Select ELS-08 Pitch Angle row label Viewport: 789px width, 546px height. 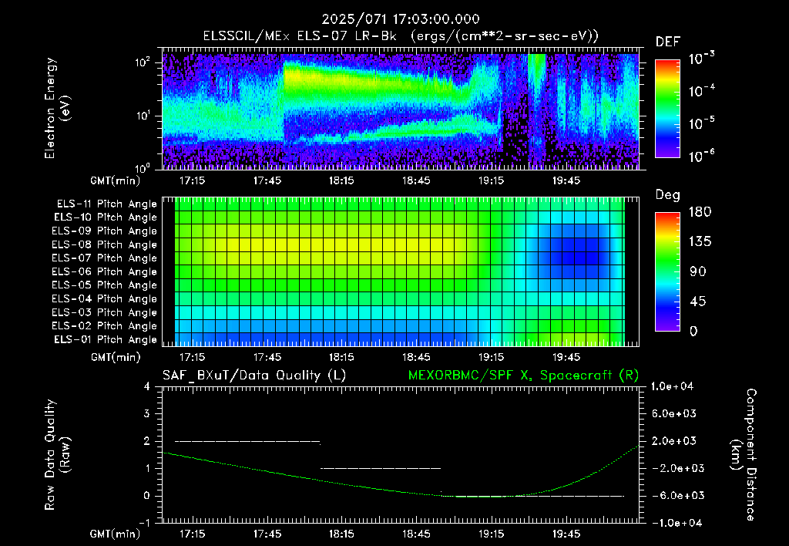pos(104,244)
